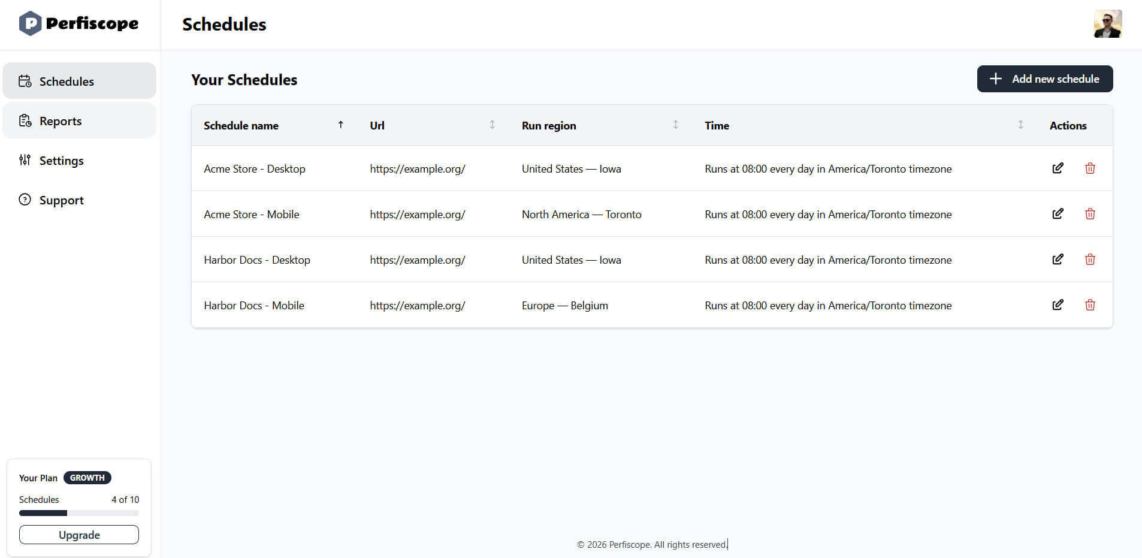Click the '4 of 10' schedules count
1142x558 pixels.
[x=125, y=499]
